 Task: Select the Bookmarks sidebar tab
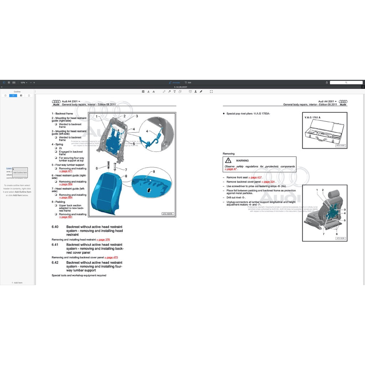click(5, 96)
